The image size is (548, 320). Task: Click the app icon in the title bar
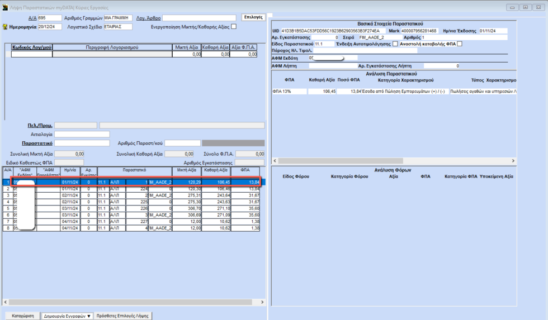pos(5,7)
